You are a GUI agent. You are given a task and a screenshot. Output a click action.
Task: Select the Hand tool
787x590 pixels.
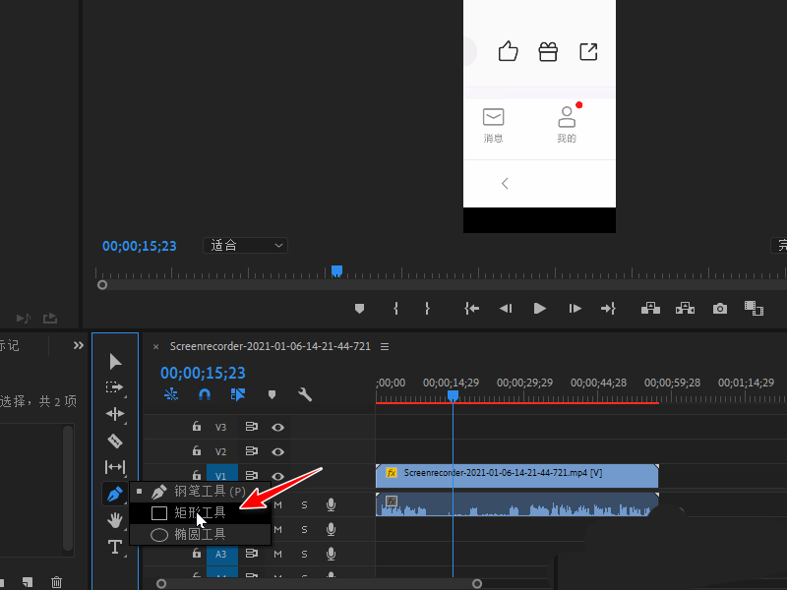(115, 520)
